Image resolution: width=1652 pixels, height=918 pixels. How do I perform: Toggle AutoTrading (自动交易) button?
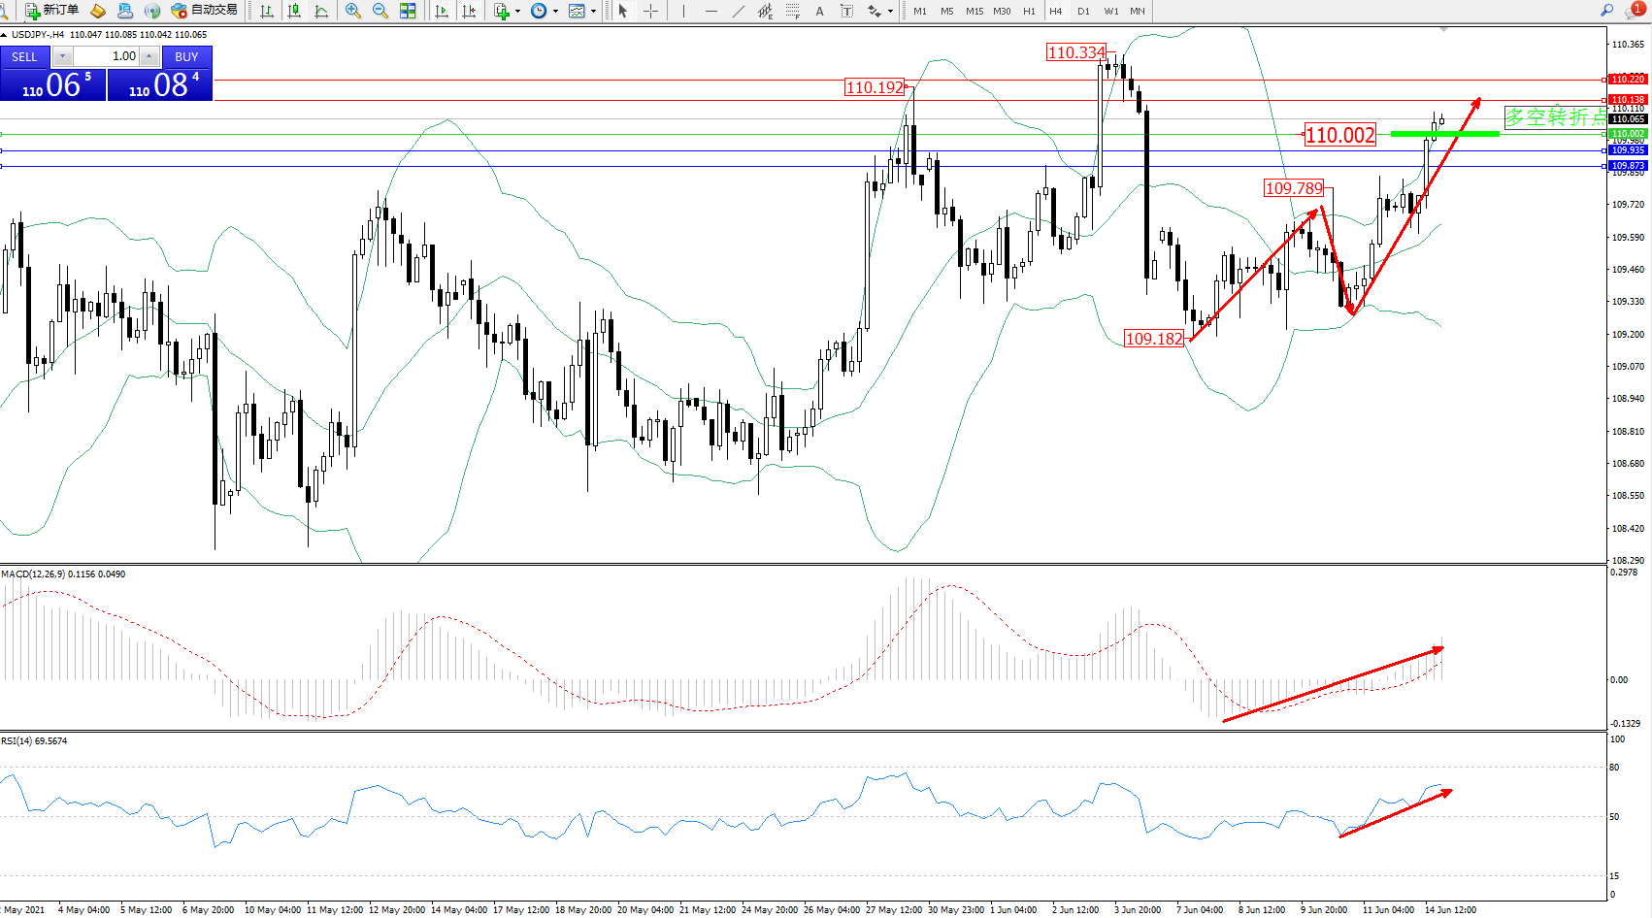click(x=204, y=11)
